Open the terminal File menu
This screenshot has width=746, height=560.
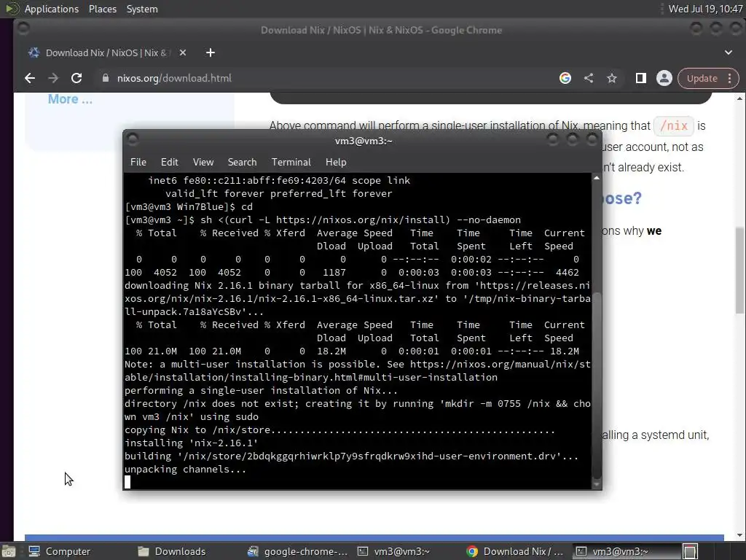coord(138,163)
